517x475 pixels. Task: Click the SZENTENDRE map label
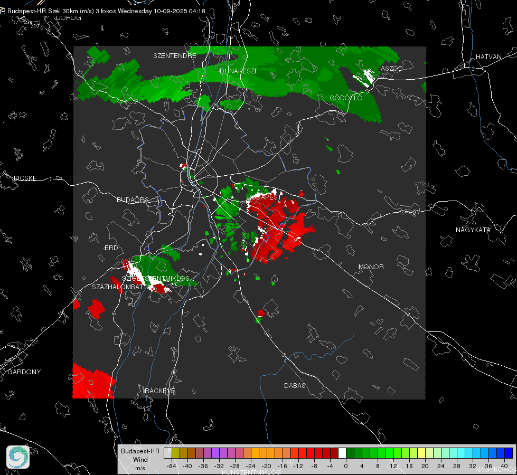coord(175,56)
